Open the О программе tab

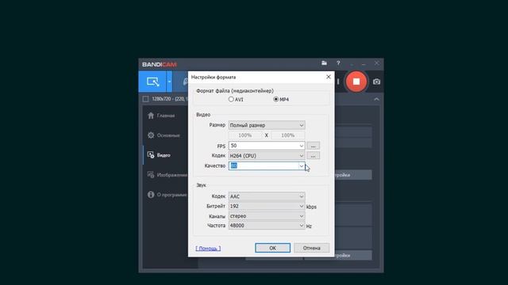click(167, 195)
